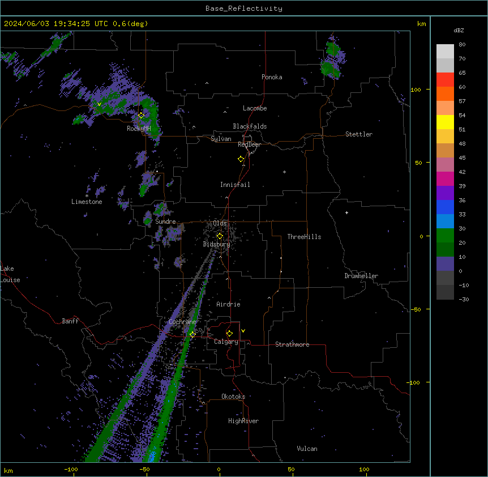
Task: Click the Sylvan town label
Action: (x=221, y=139)
